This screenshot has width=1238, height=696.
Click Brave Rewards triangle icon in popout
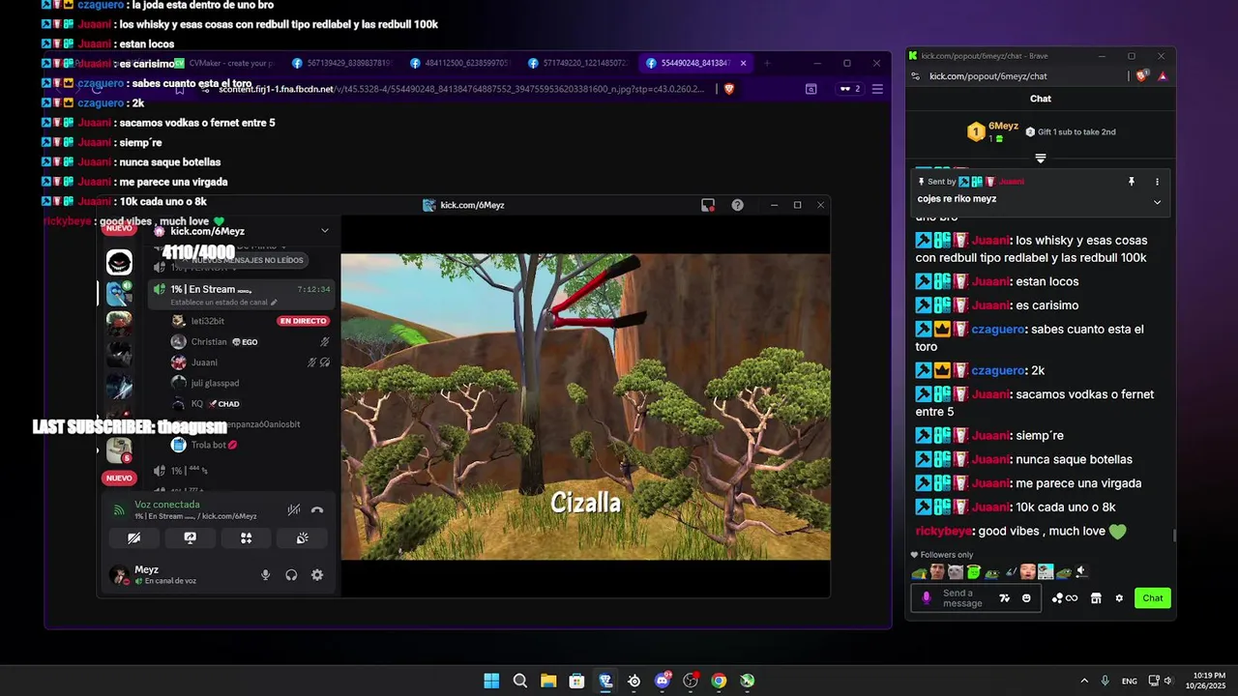1162,75
